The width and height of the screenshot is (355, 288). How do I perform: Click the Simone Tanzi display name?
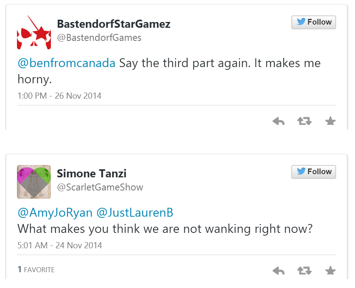(92, 173)
